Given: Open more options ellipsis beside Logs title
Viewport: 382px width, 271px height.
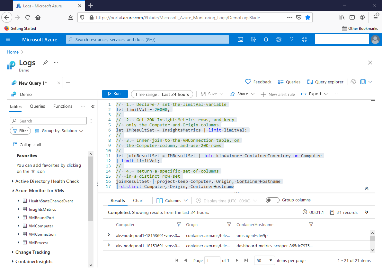Looking at the screenshot, I should pos(56,63).
